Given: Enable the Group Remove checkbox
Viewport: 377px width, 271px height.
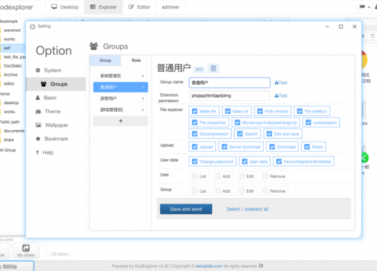Looking at the screenshot, I should tap(265, 191).
